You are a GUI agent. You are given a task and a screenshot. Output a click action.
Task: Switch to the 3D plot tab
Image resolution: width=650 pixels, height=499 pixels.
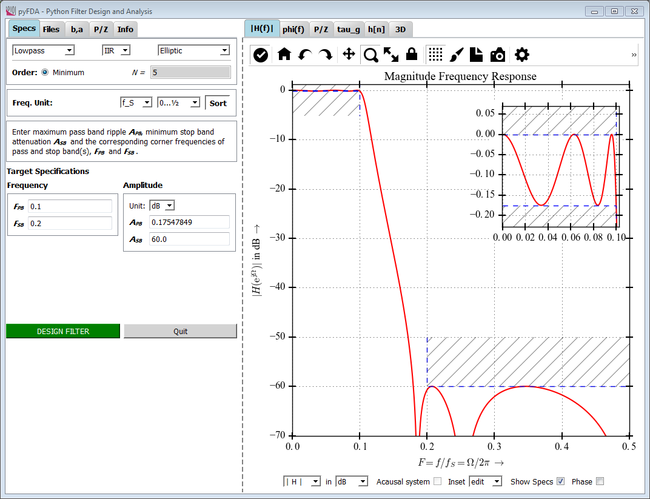click(400, 30)
